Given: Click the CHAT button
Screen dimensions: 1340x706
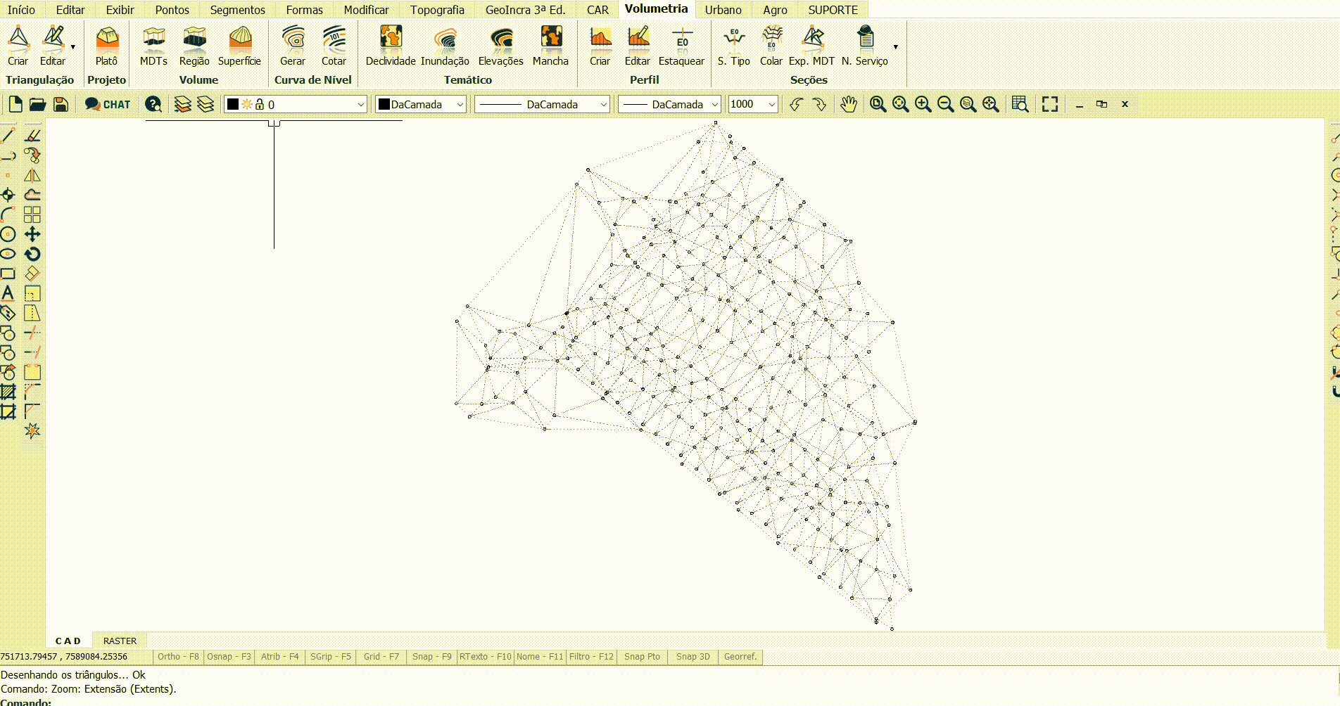Looking at the screenshot, I should [x=108, y=104].
